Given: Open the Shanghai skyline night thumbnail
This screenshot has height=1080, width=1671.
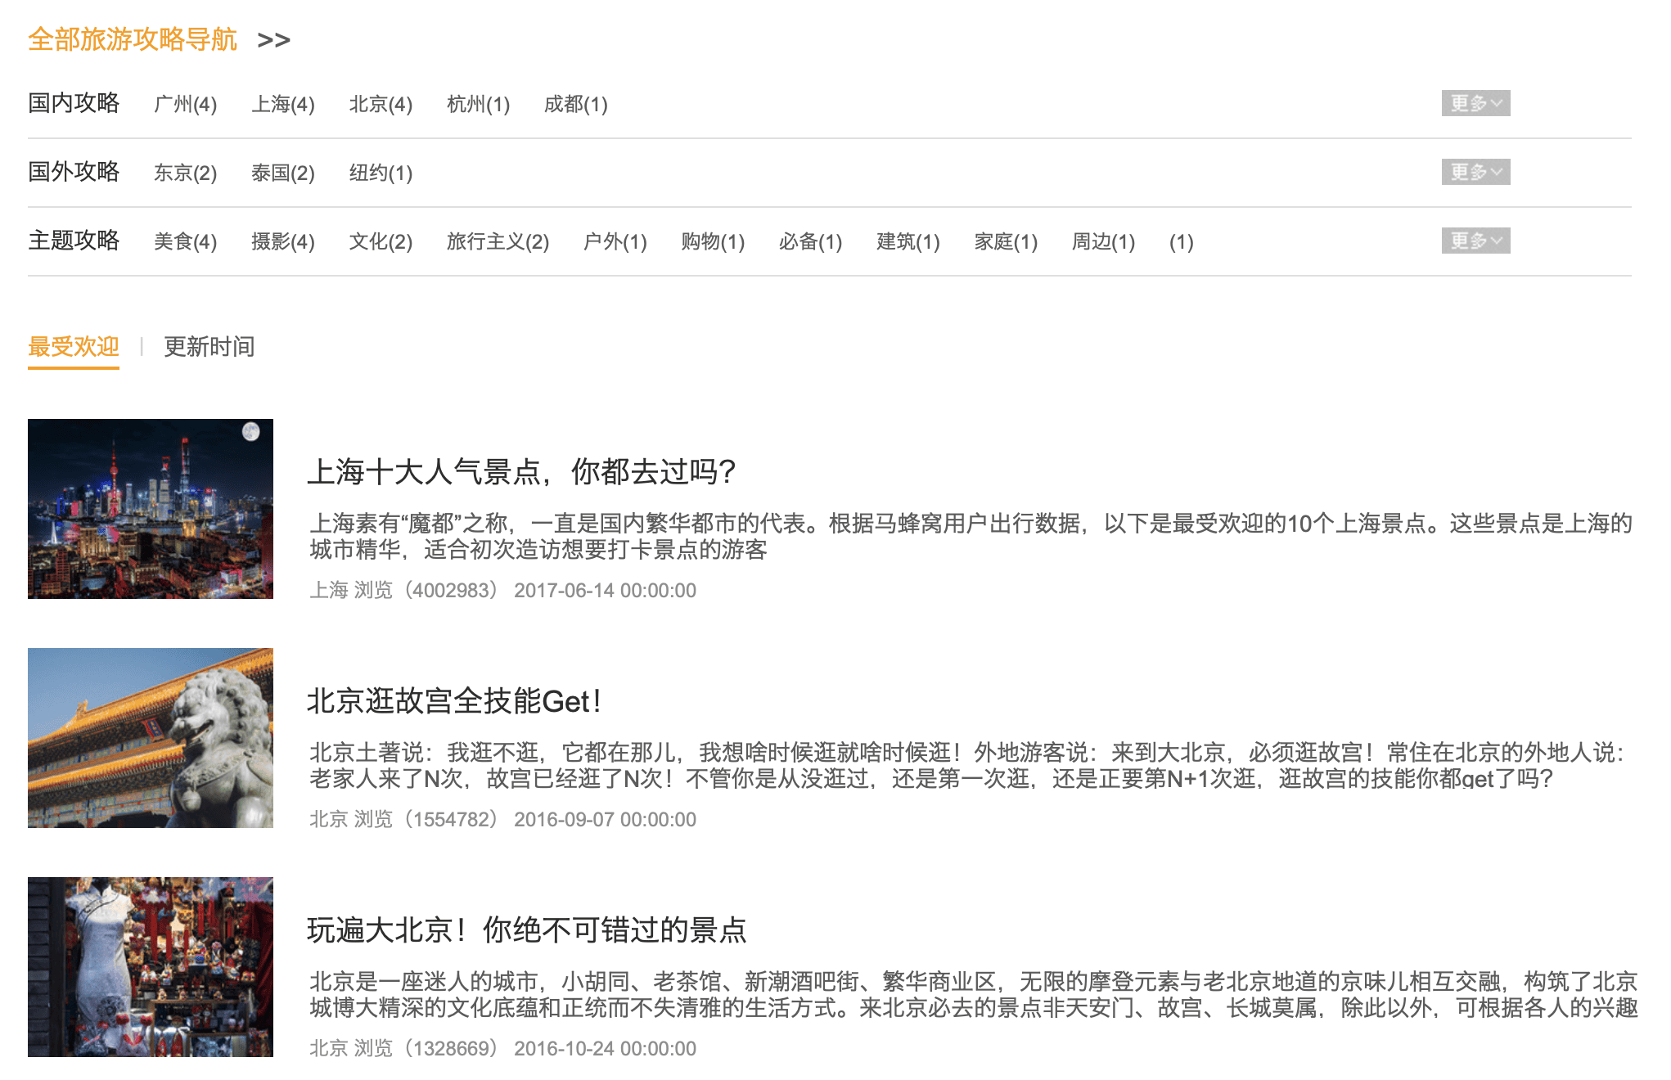Looking at the screenshot, I should pyautogui.click(x=151, y=508).
